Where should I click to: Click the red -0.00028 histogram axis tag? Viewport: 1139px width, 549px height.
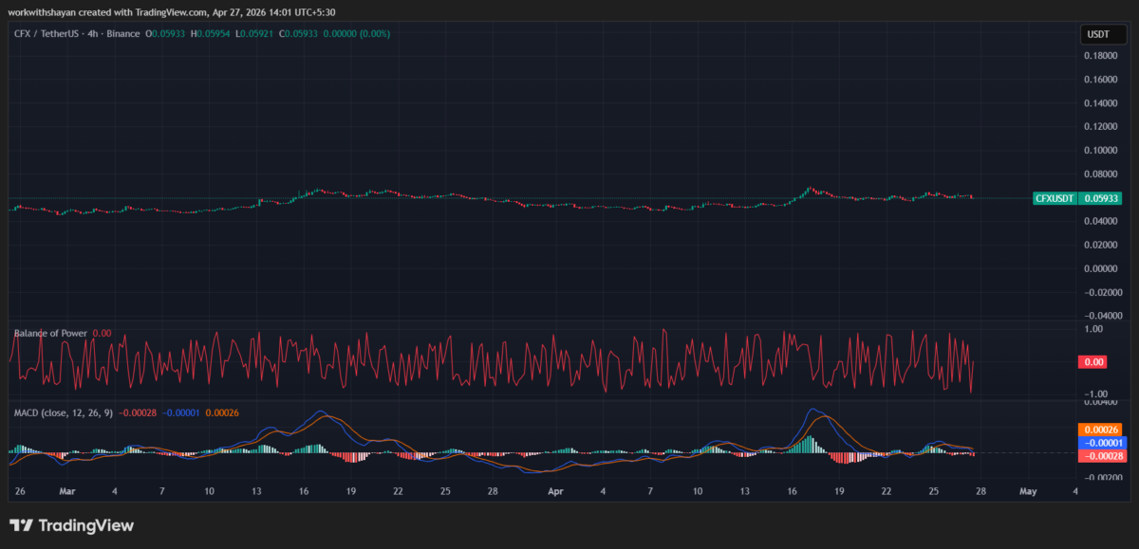[x=1101, y=456]
